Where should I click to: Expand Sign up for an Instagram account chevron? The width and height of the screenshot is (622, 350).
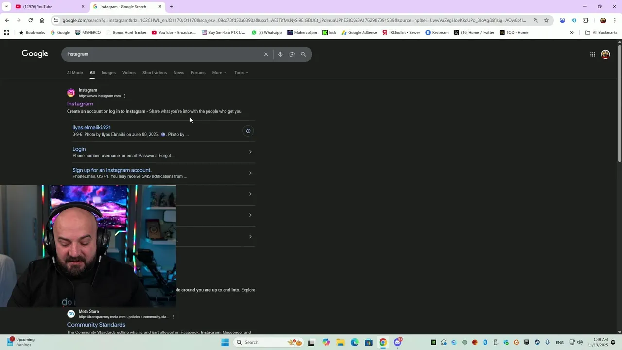click(250, 173)
